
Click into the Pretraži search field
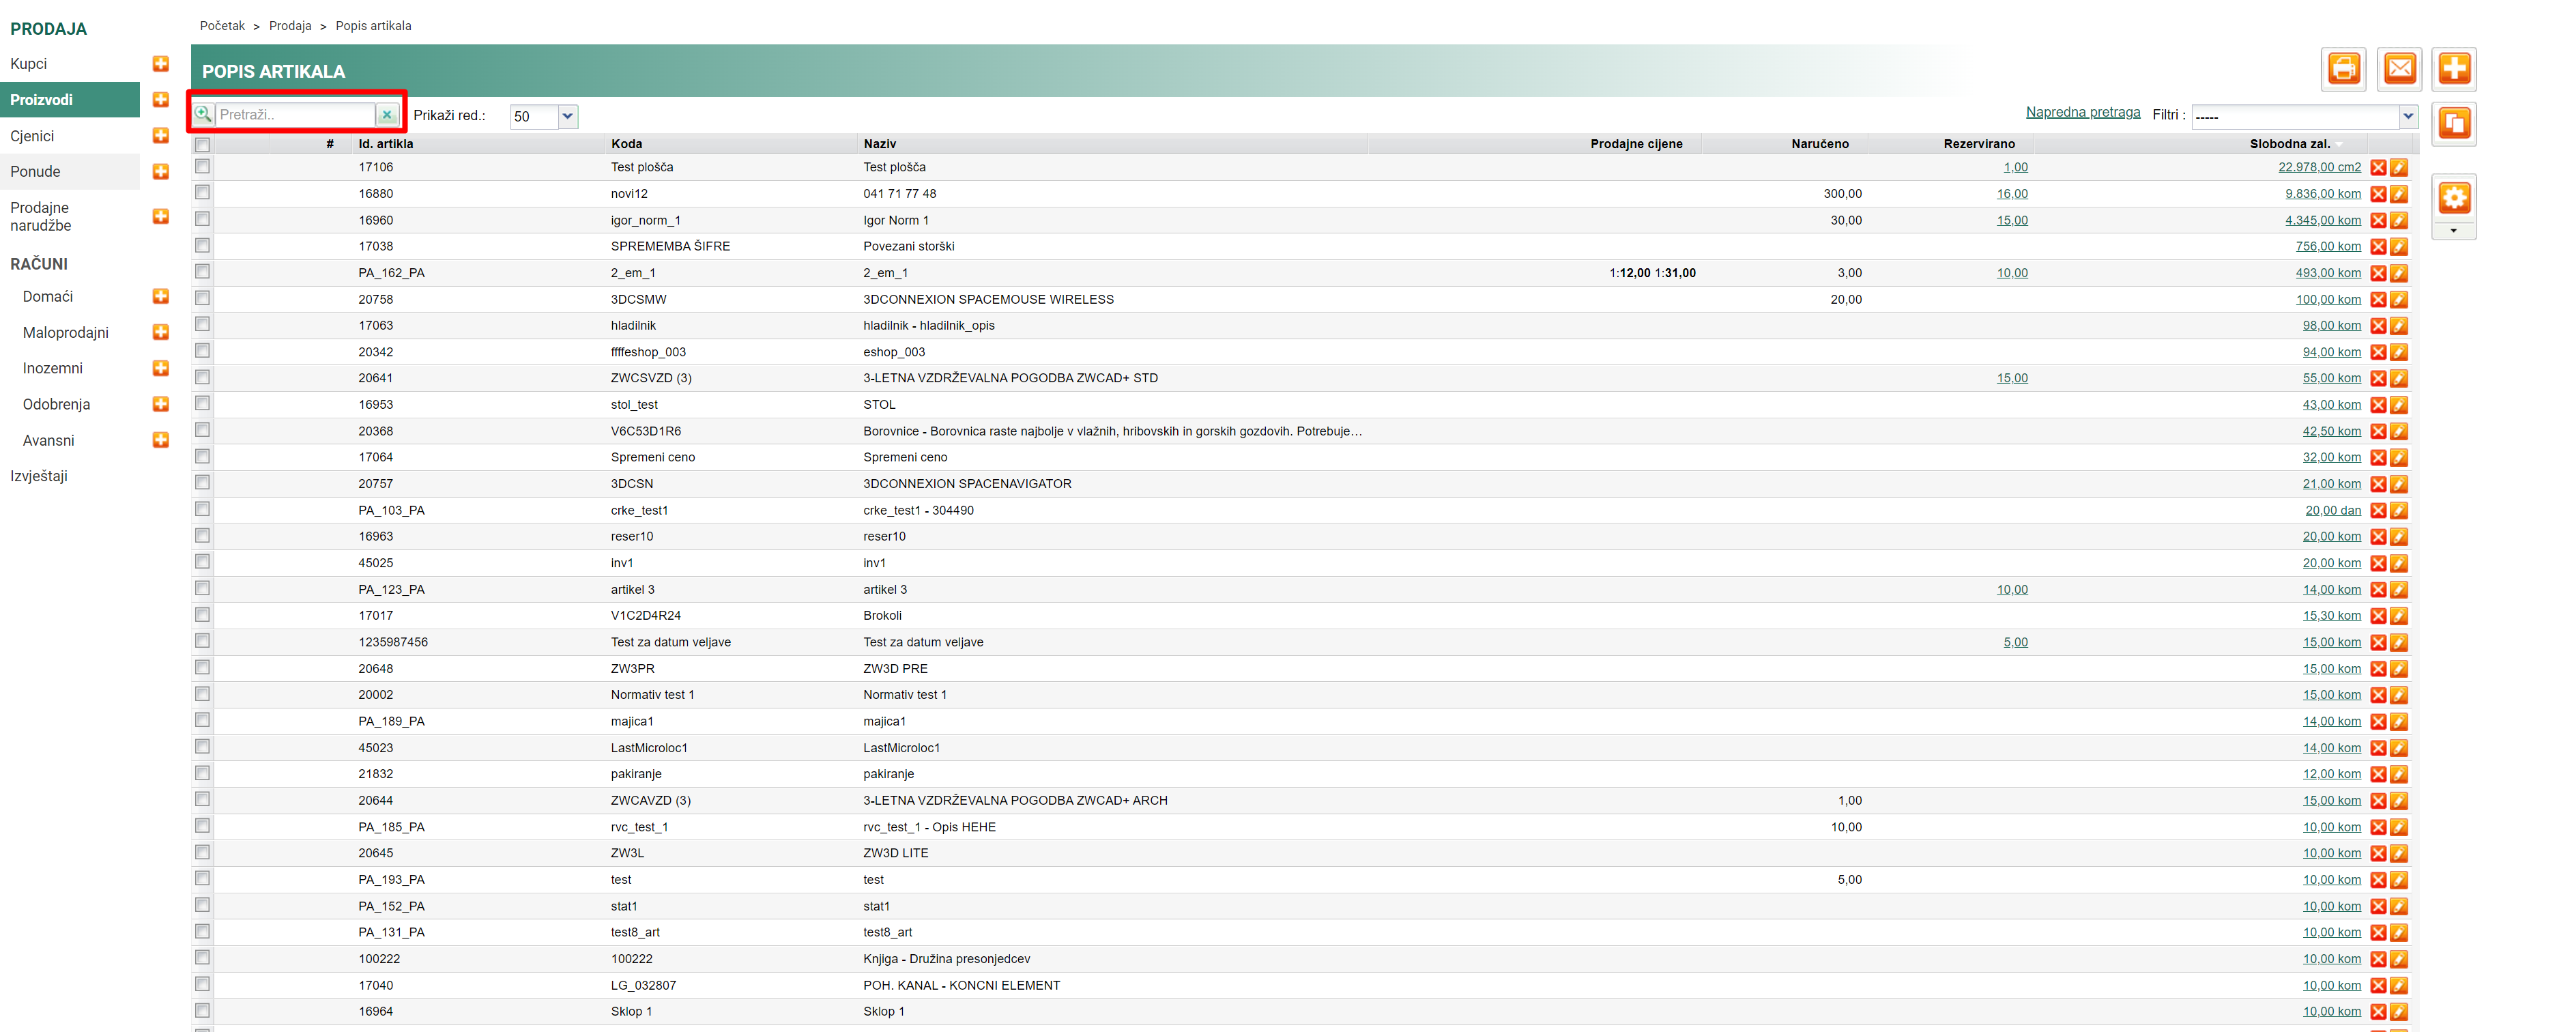point(295,115)
